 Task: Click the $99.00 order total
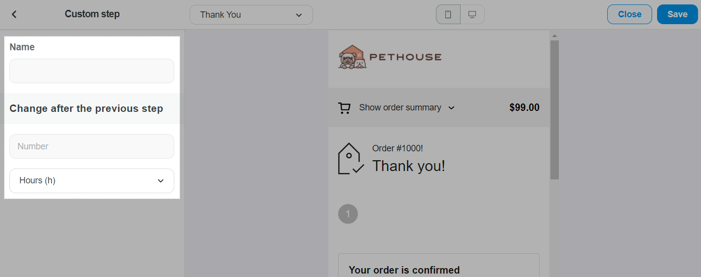tap(524, 107)
